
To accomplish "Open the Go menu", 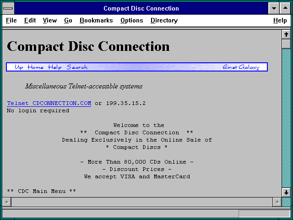I will [68, 20].
